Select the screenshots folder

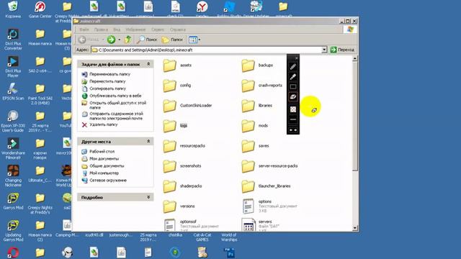pos(182,166)
